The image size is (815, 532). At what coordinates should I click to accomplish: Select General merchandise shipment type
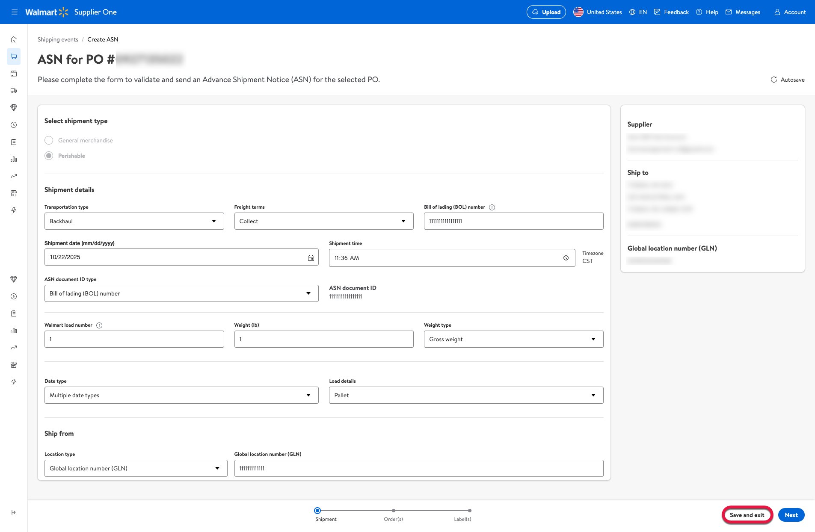coord(49,140)
